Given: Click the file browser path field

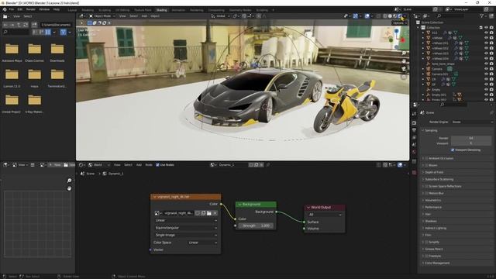Looking at the screenshot, I should click(56, 25).
